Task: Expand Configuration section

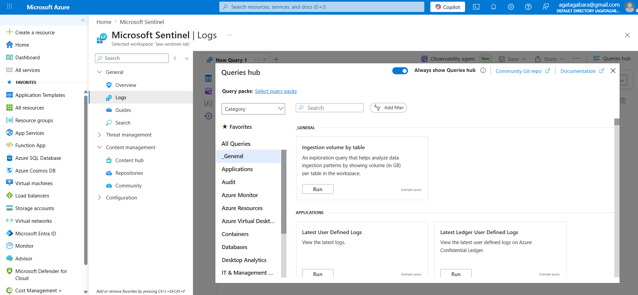Action: [x=99, y=198]
